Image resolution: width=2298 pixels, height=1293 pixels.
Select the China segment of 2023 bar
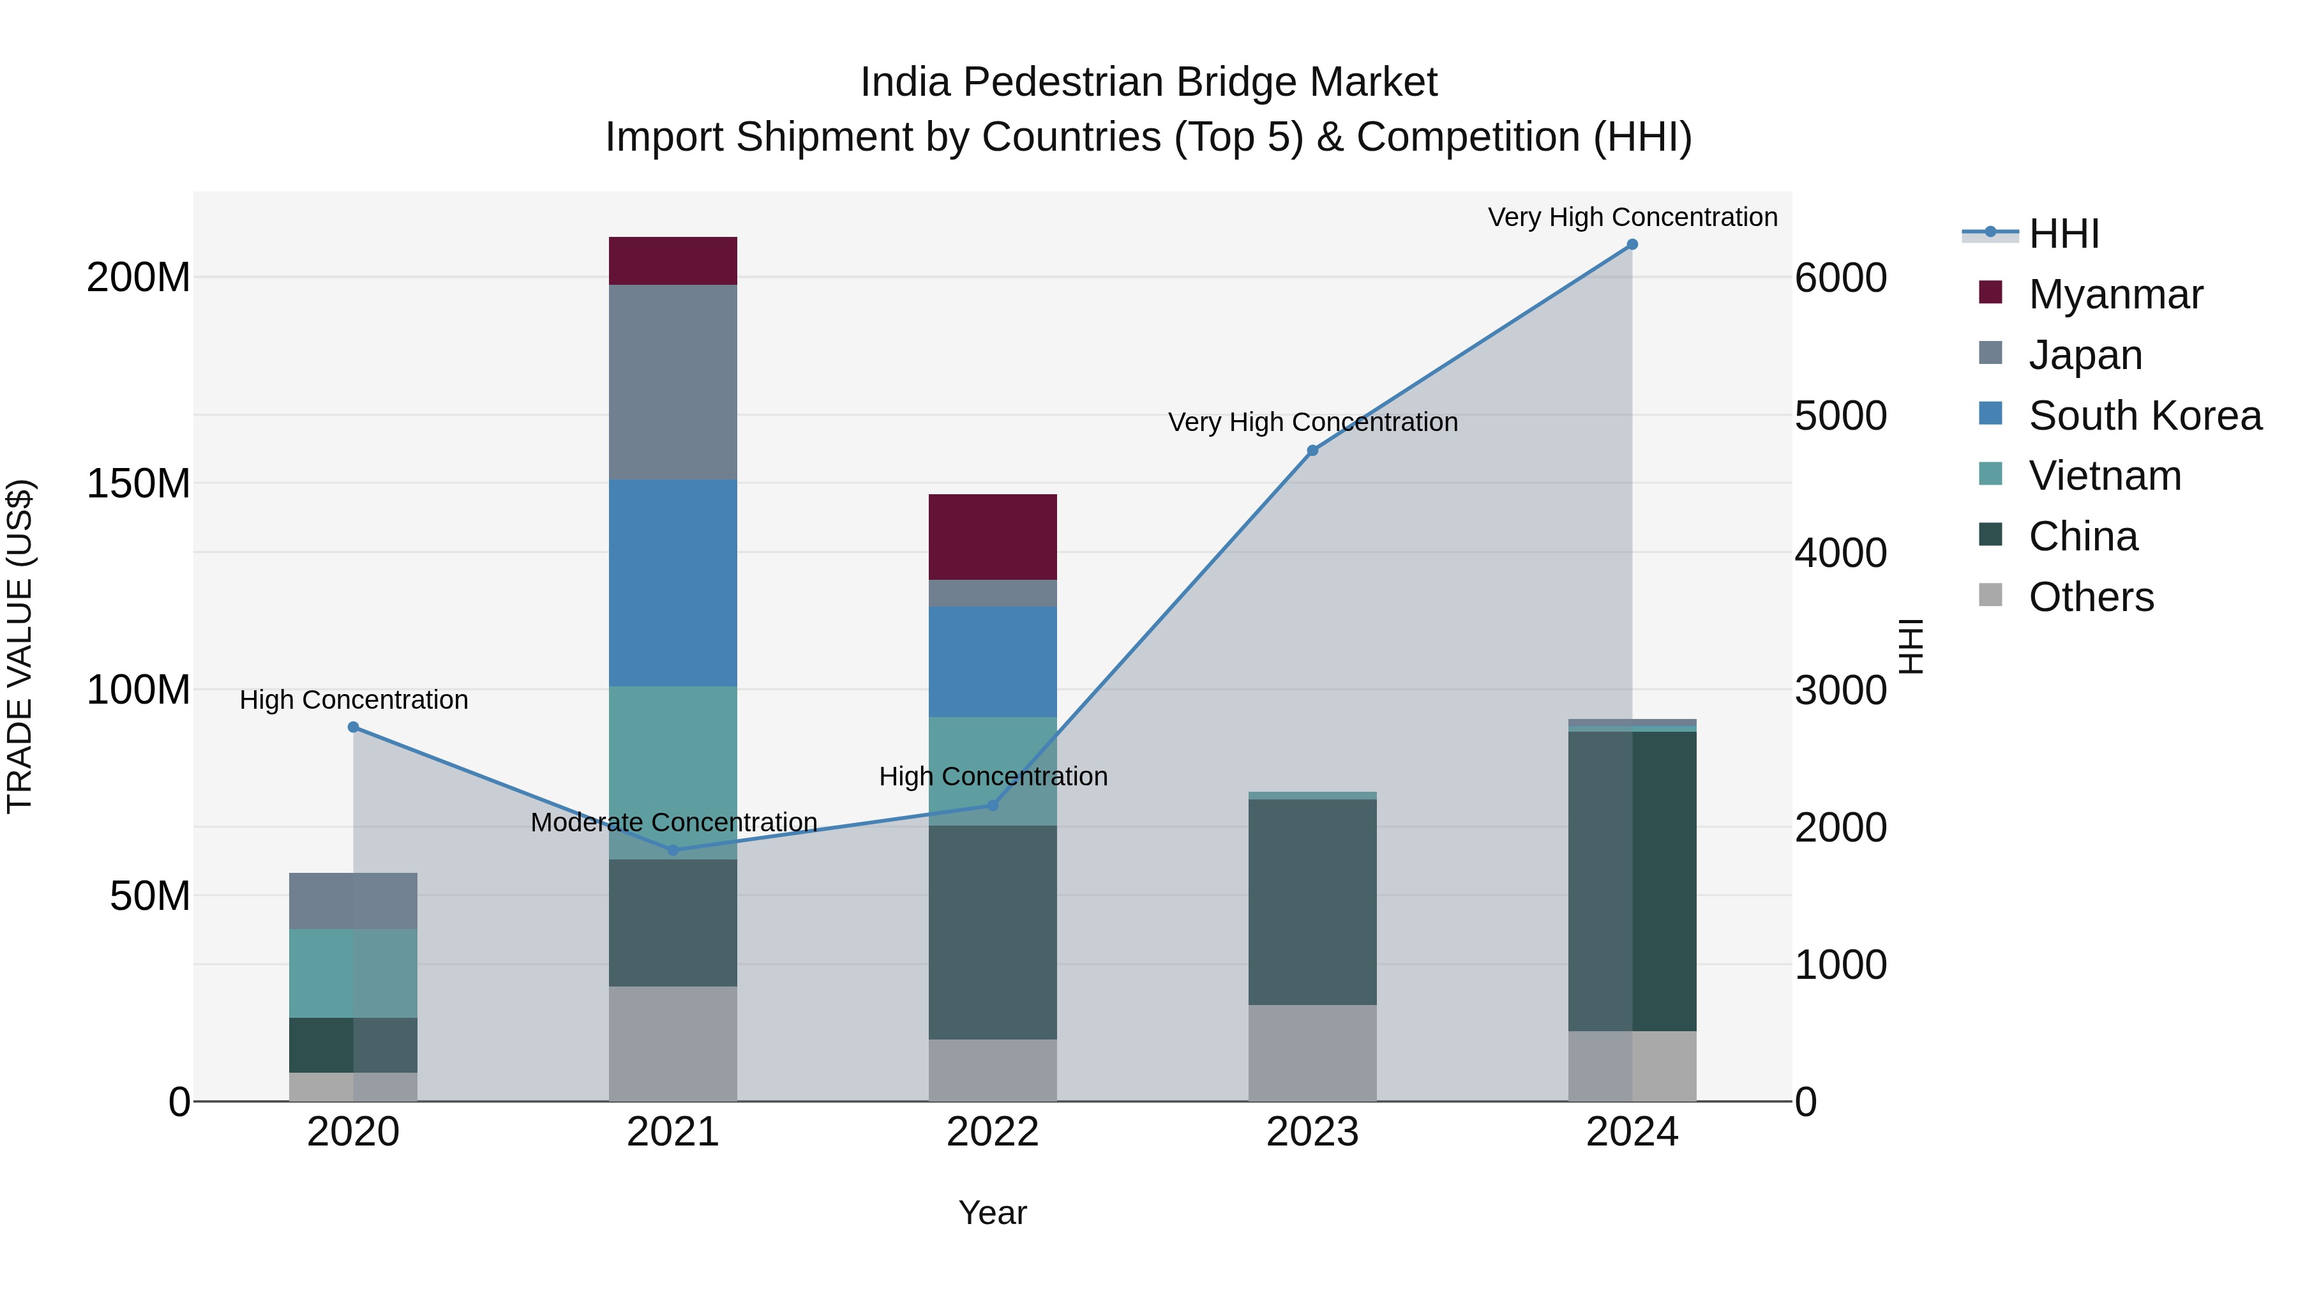(1312, 902)
